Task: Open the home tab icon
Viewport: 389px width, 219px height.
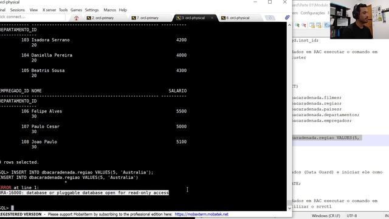Action: pos(77,18)
